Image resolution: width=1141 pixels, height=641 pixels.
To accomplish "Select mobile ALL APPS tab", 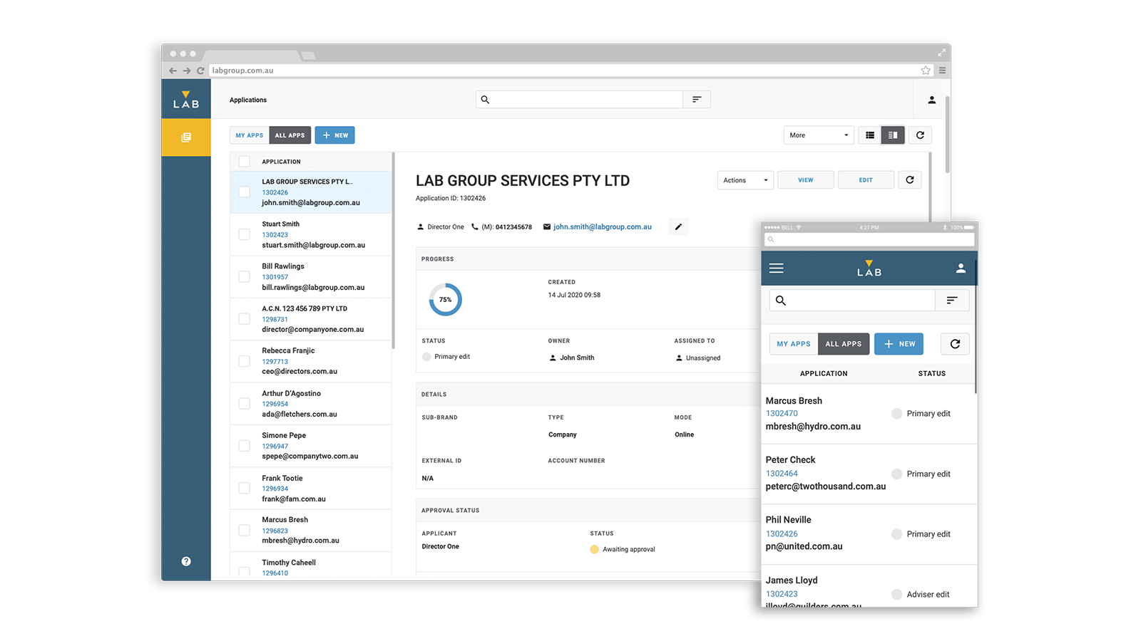I will [844, 344].
